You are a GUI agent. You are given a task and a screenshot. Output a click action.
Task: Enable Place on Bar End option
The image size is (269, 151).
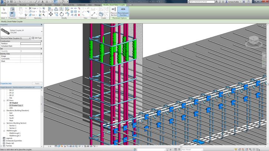pos(113,12)
